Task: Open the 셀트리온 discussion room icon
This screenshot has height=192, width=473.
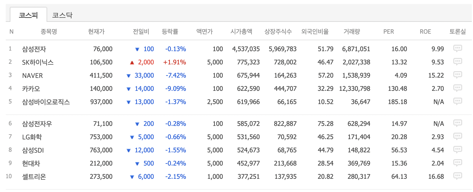Action: (457, 176)
